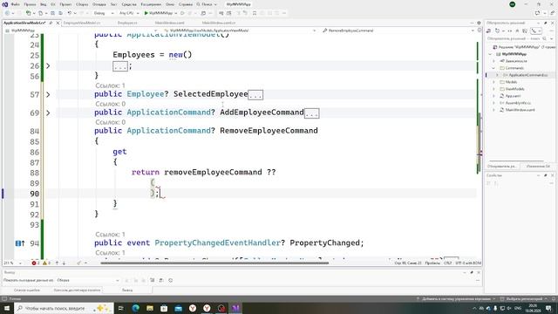Click the warnings yellow triangle indicator

[x=45, y=263]
